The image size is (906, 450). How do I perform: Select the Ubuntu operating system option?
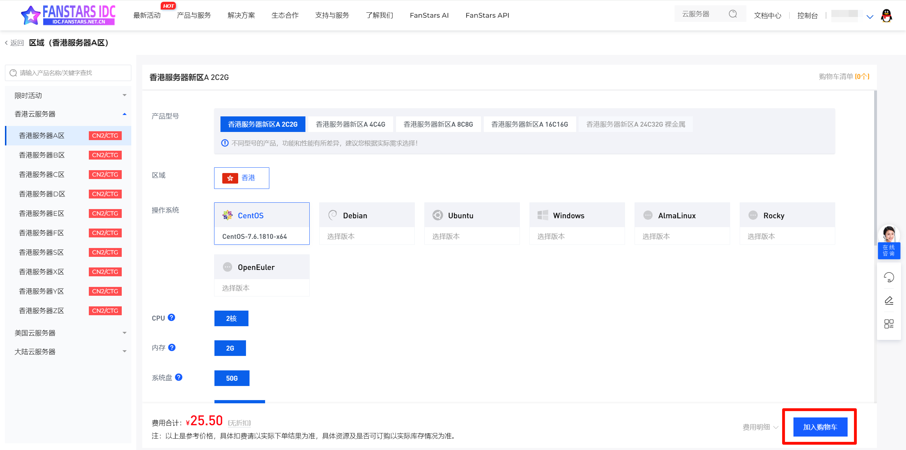pos(472,215)
